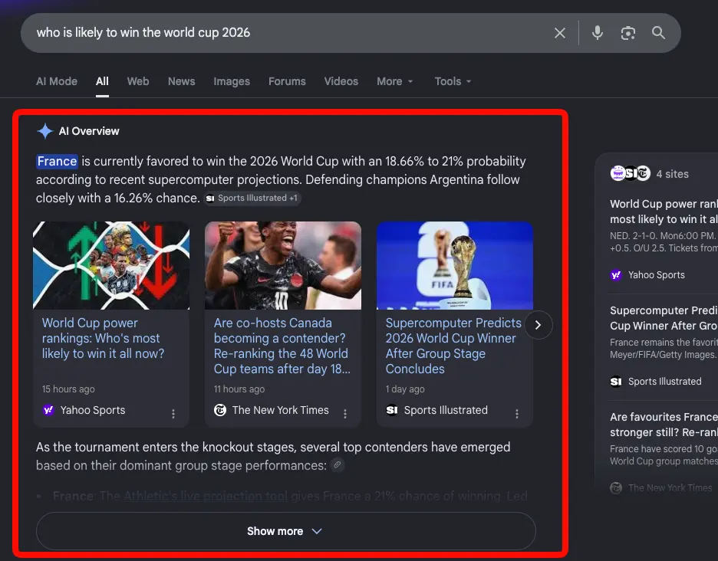
Task: Submit search with the magnifying glass icon
Action: click(x=658, y=33)
